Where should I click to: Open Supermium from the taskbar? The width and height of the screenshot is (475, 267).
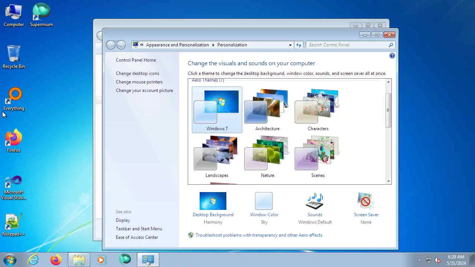click(x=125, y=260)
